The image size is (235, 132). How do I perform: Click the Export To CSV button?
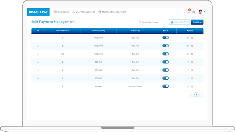pyautogui.click(x=179, y=22)
